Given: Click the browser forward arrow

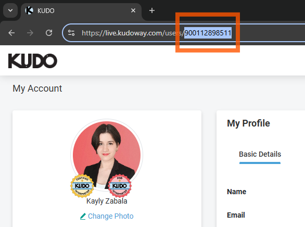Looking at the screenshot, I should coord(30,33).
